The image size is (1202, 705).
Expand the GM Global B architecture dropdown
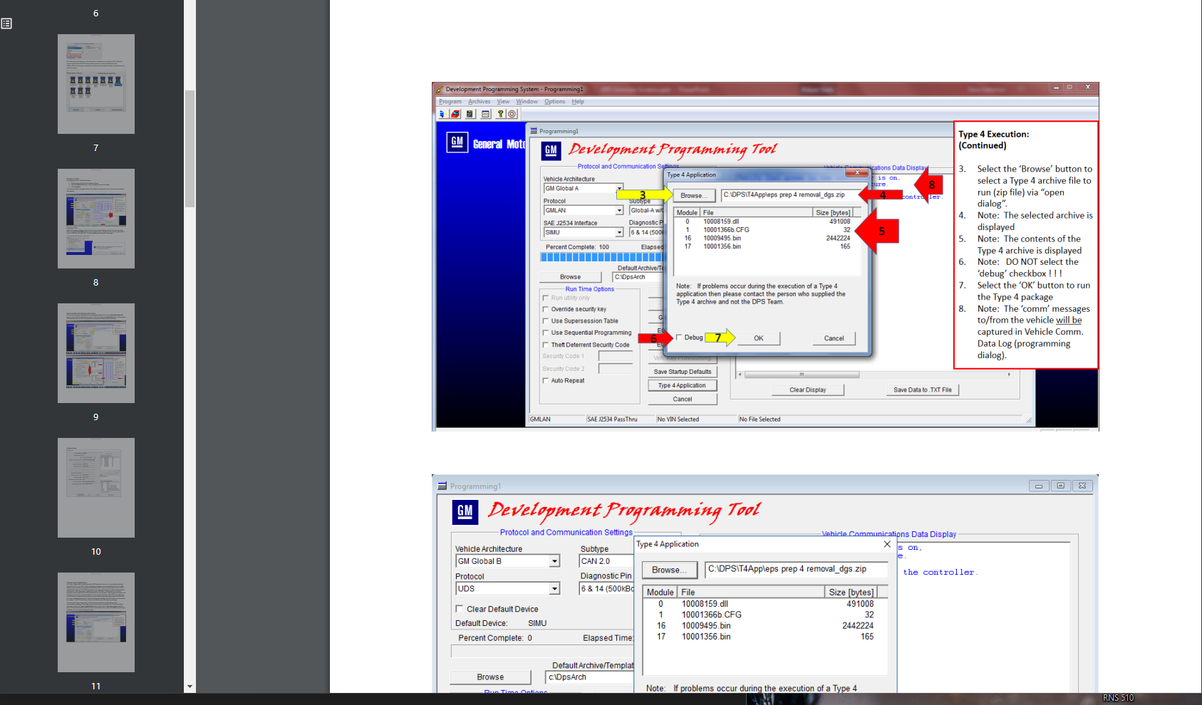554,561
